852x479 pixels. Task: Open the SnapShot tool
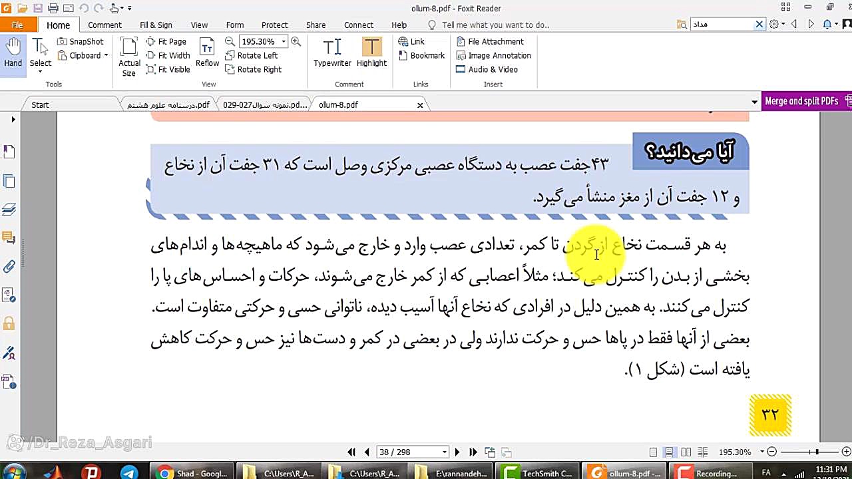pyautogui.click(x=80, y=41)
